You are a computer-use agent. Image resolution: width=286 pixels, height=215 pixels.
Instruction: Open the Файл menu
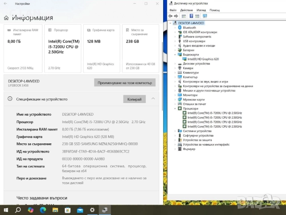coord(173,10)
